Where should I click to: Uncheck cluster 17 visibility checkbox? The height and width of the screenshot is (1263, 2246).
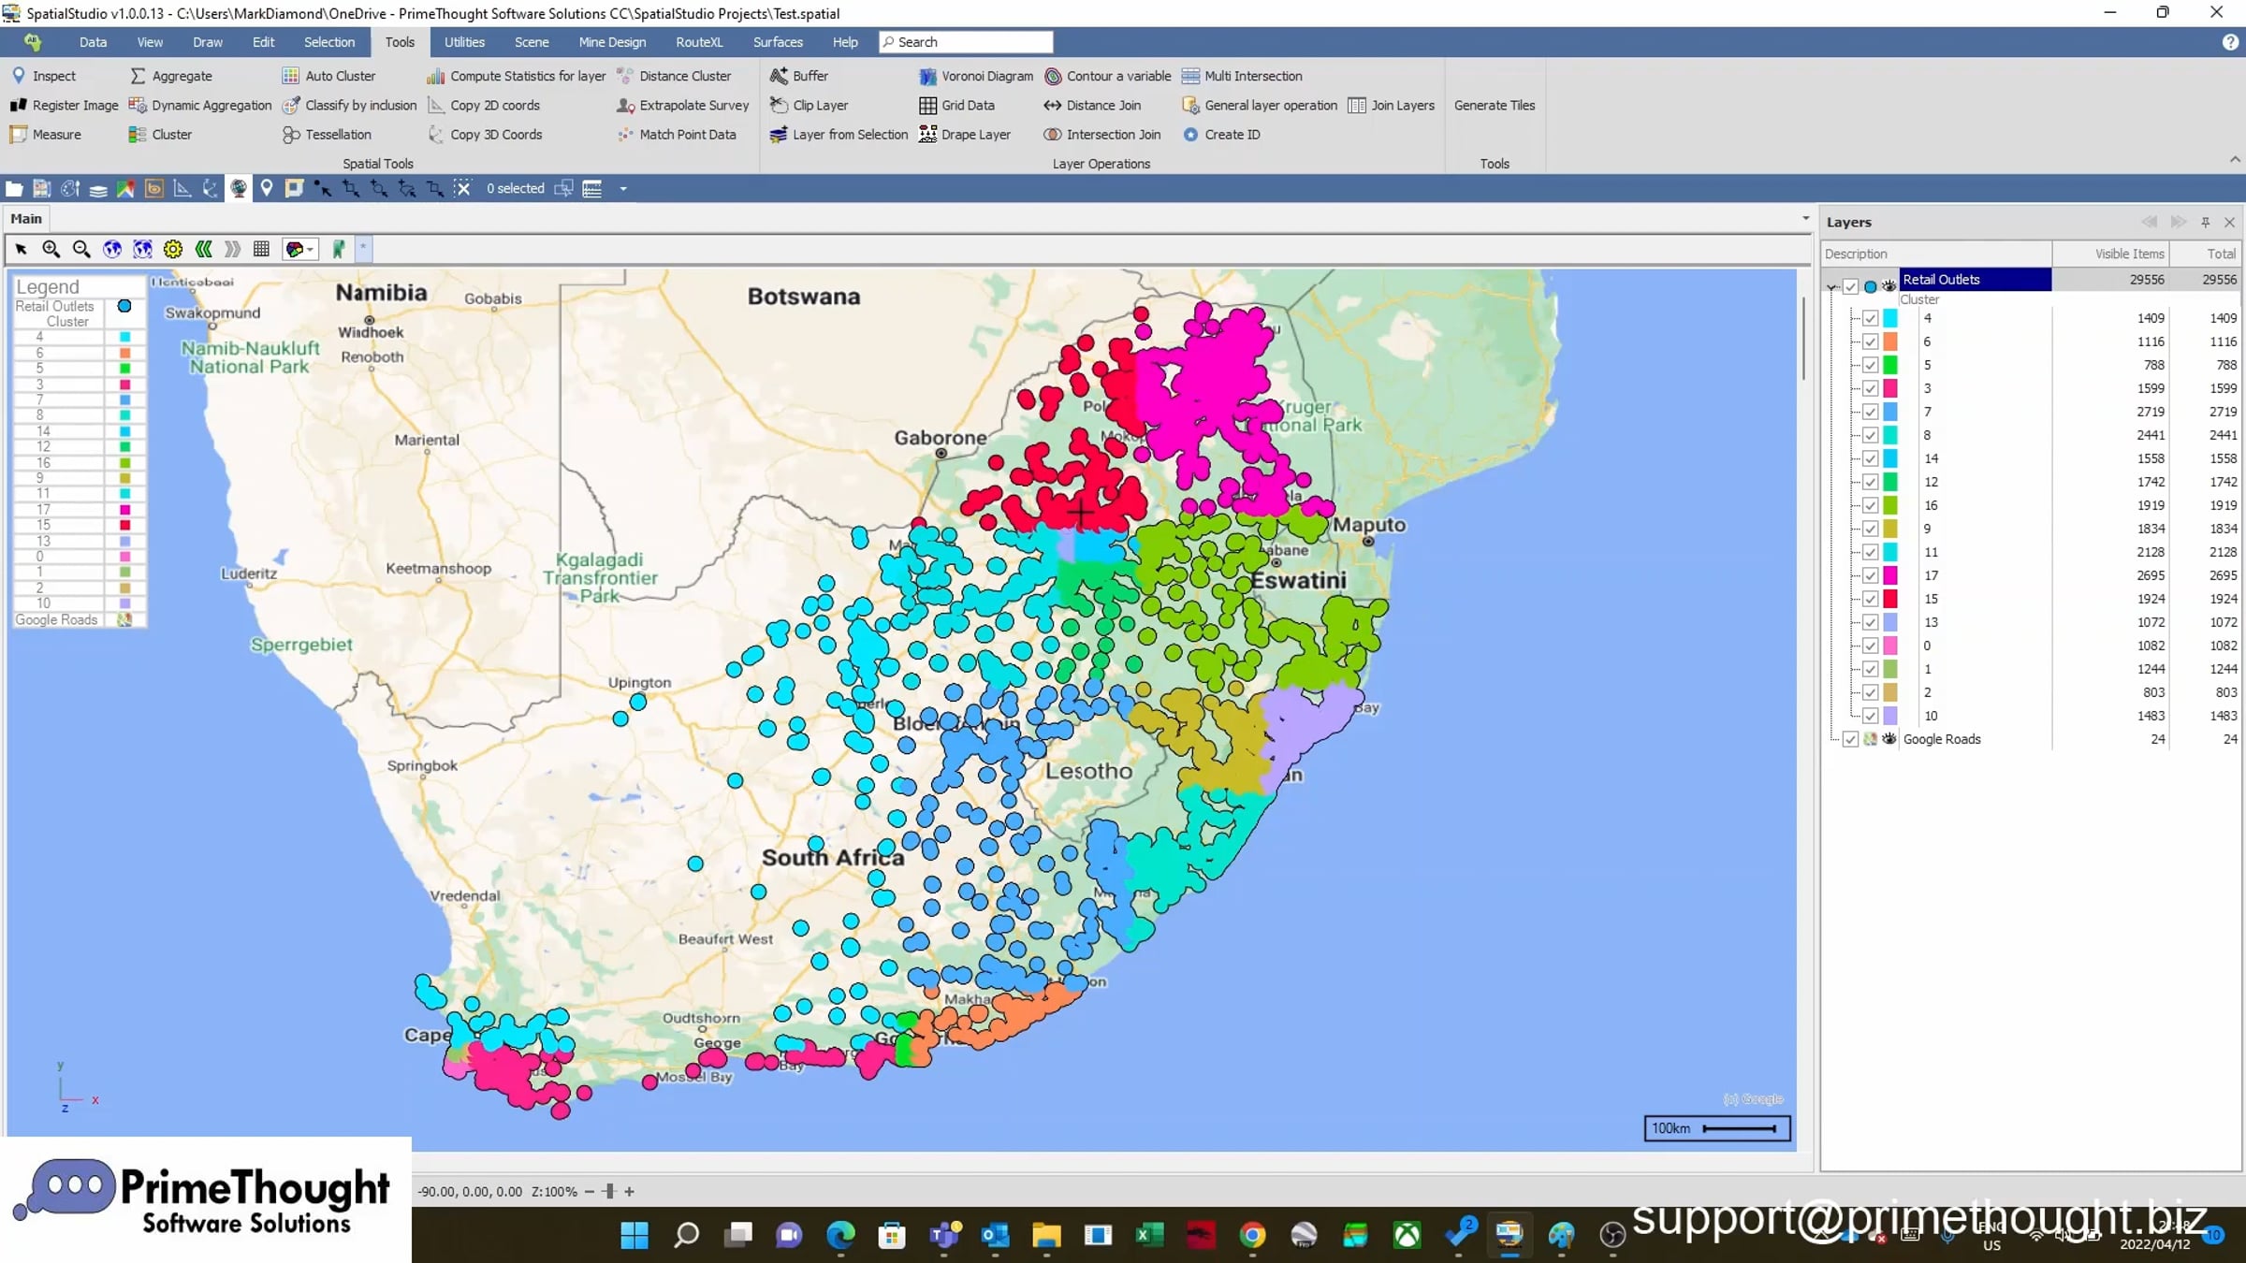1870,575
